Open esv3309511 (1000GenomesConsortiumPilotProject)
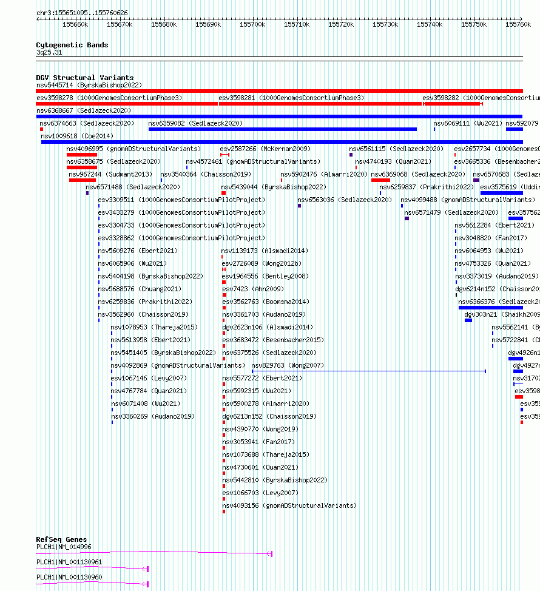Image resolution: width=540 pixels, height=591 pixels. tap(181, 200)
